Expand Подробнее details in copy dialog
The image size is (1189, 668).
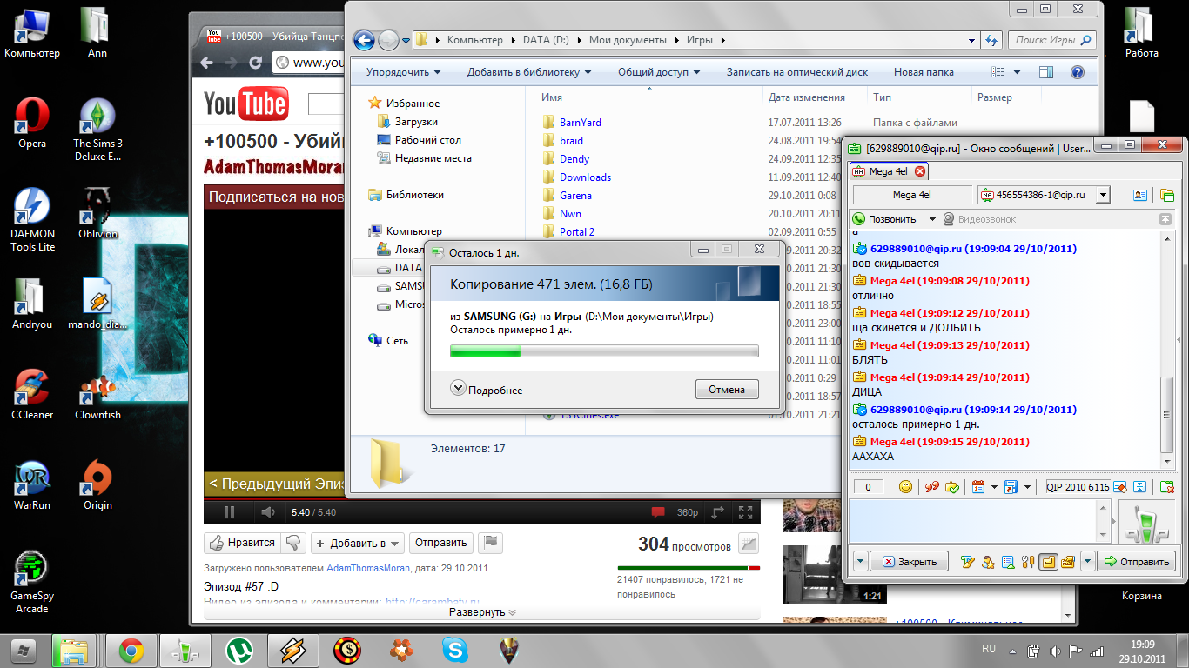(x=487, y=390)
